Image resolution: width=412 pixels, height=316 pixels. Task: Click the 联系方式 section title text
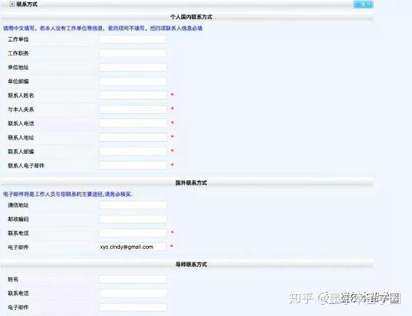click(x=27, y=5)
